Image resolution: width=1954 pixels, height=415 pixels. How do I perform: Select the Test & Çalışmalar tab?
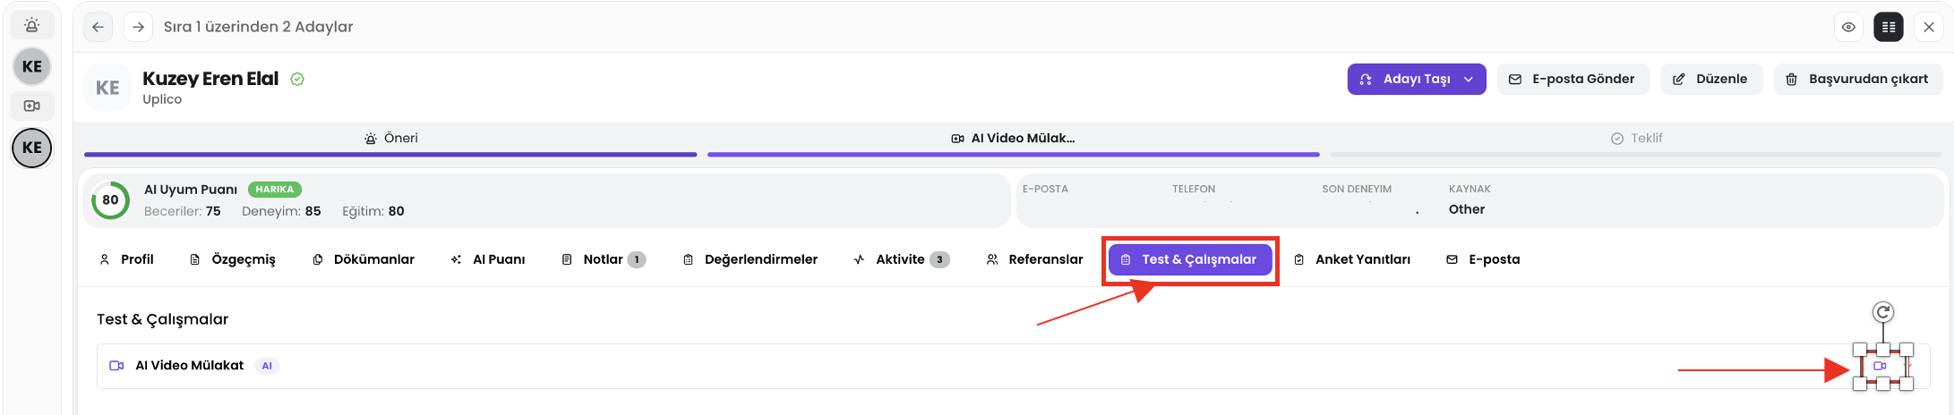[1189, 259]
